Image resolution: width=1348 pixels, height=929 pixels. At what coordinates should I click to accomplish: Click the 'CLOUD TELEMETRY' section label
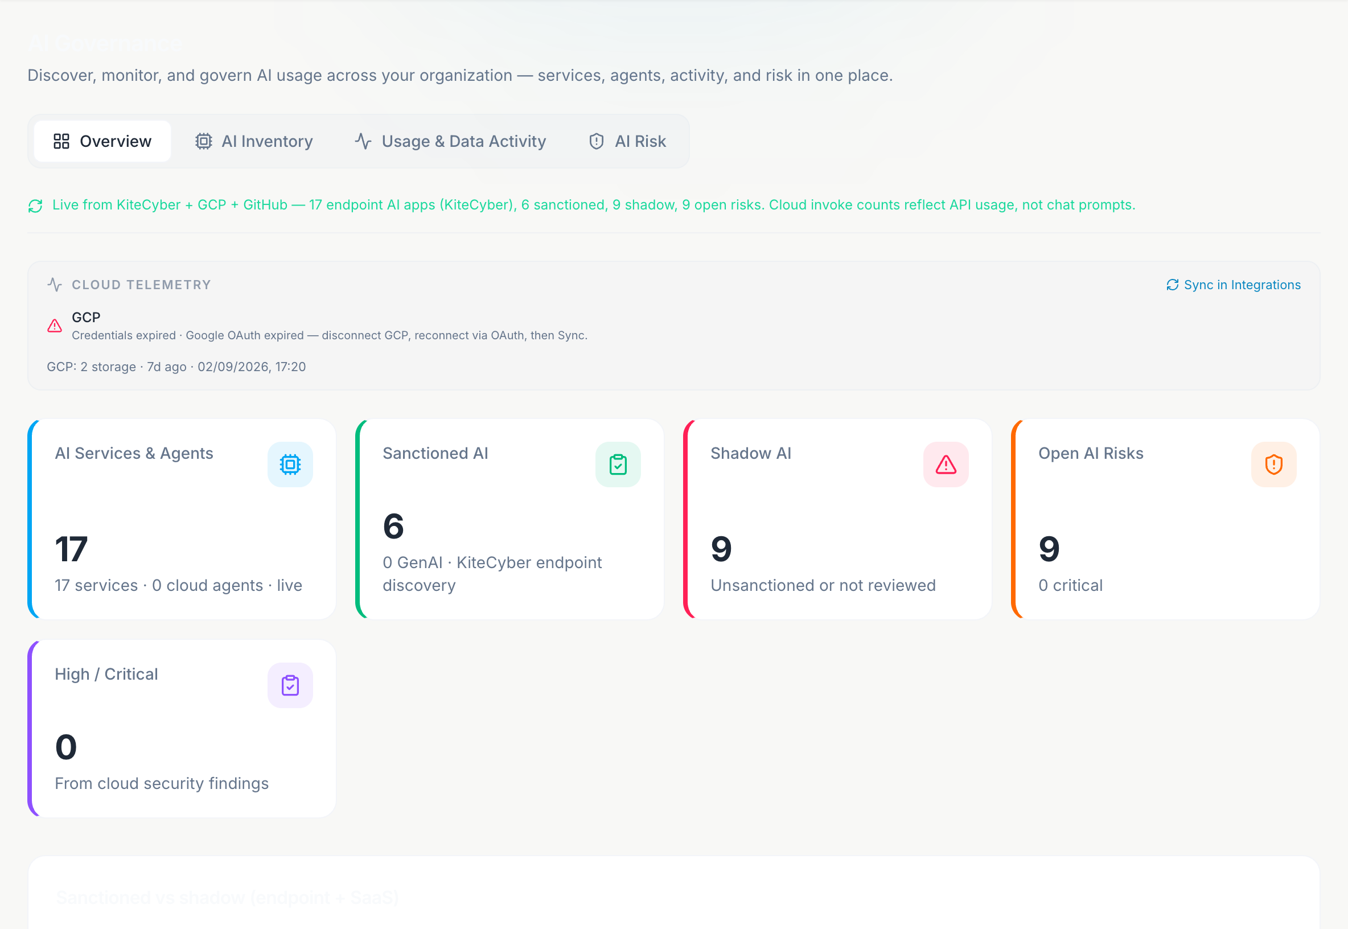point(141,285)
